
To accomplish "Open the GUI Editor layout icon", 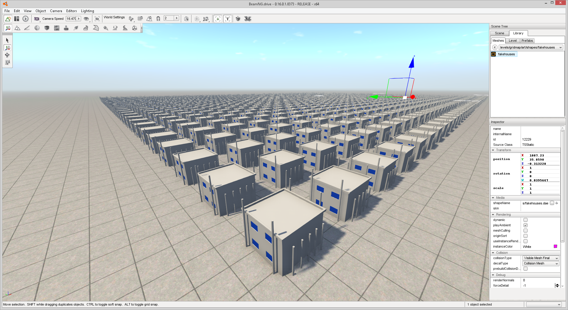I will (x=17, y=19).
